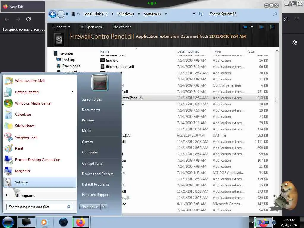Open Organize dropdown menu

(61, 27)
